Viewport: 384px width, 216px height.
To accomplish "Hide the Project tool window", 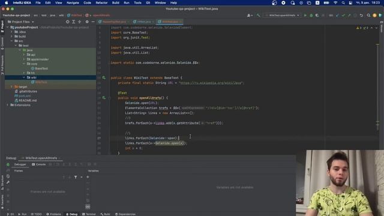I will pyautogui.click(x=93, y=22).
